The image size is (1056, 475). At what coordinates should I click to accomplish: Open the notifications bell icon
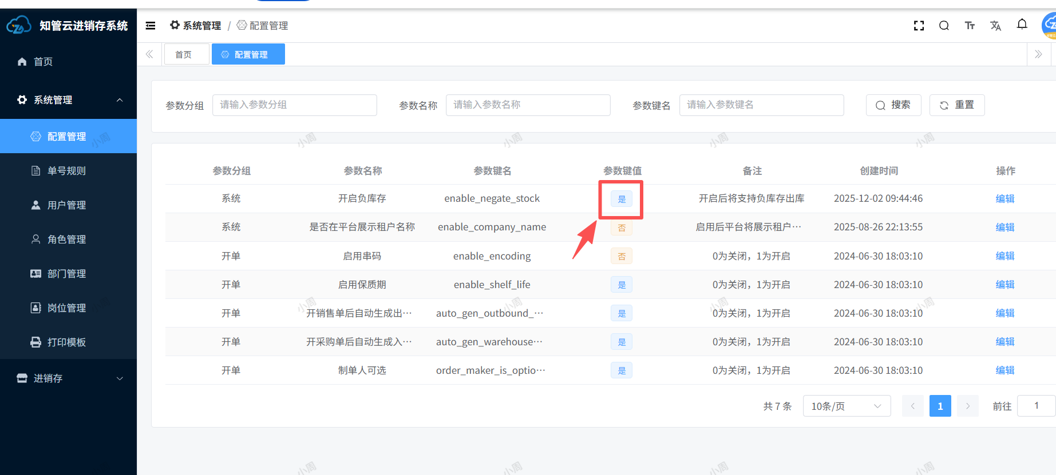pyautogui.click(x=1022, y=25)
